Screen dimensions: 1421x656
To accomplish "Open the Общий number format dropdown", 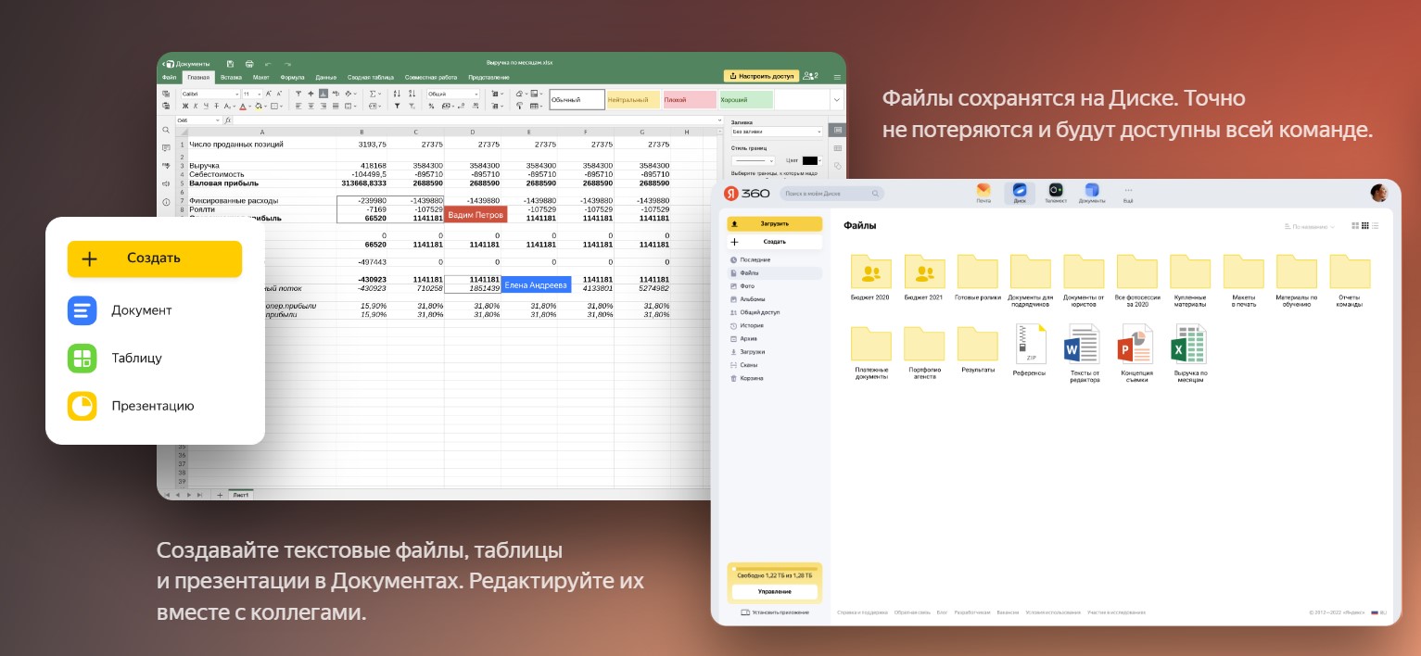I will click(452, 95).
